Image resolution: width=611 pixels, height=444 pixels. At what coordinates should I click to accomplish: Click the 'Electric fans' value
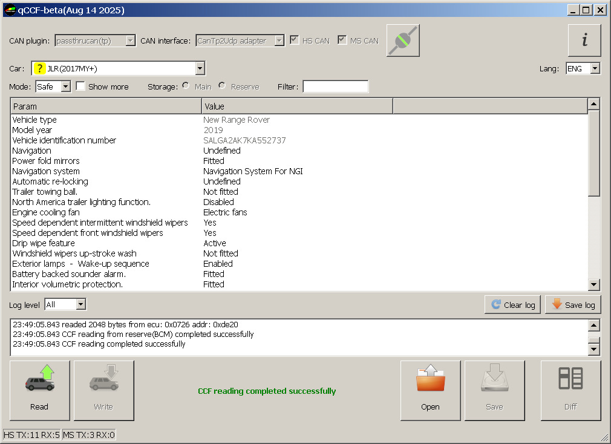point(225,212)
